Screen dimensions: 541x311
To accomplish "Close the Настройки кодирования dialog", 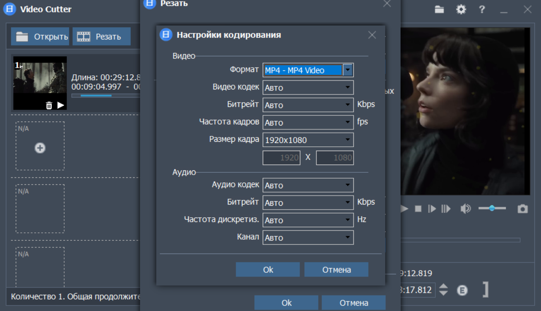I will point(372,35).
